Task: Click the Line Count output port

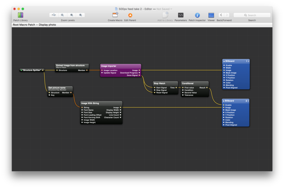Action: (120, 115)
